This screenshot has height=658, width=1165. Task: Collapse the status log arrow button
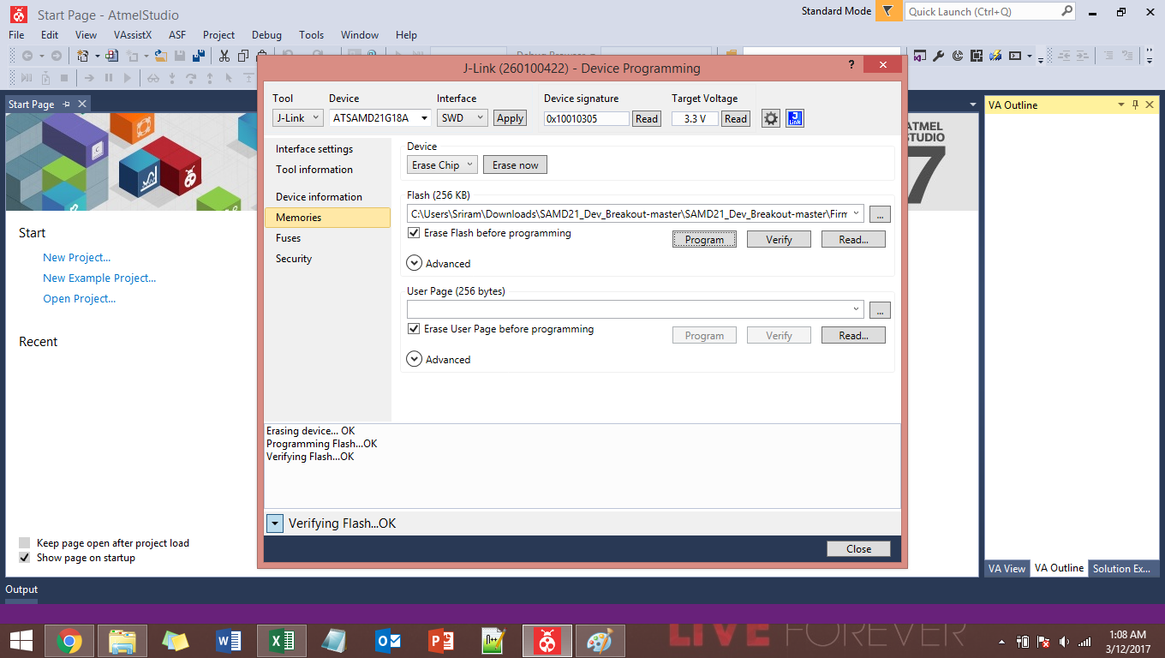point(274,523)
